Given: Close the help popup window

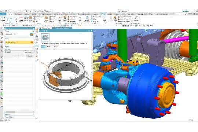Looking at the screenshot, I should [x=91, y=31].
